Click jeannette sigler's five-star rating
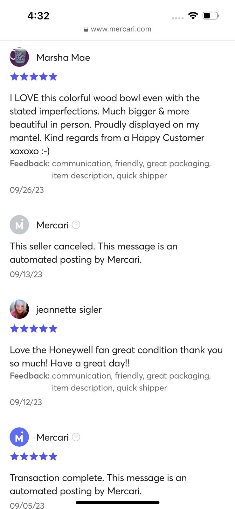Screen dimensions: 235x509 [34, 329]
